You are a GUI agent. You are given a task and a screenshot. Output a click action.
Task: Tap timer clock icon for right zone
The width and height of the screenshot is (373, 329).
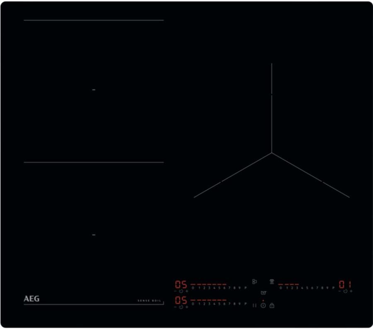[x=345, y=291]
